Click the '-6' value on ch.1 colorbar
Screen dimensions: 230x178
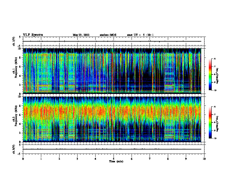tap(214, 58)
